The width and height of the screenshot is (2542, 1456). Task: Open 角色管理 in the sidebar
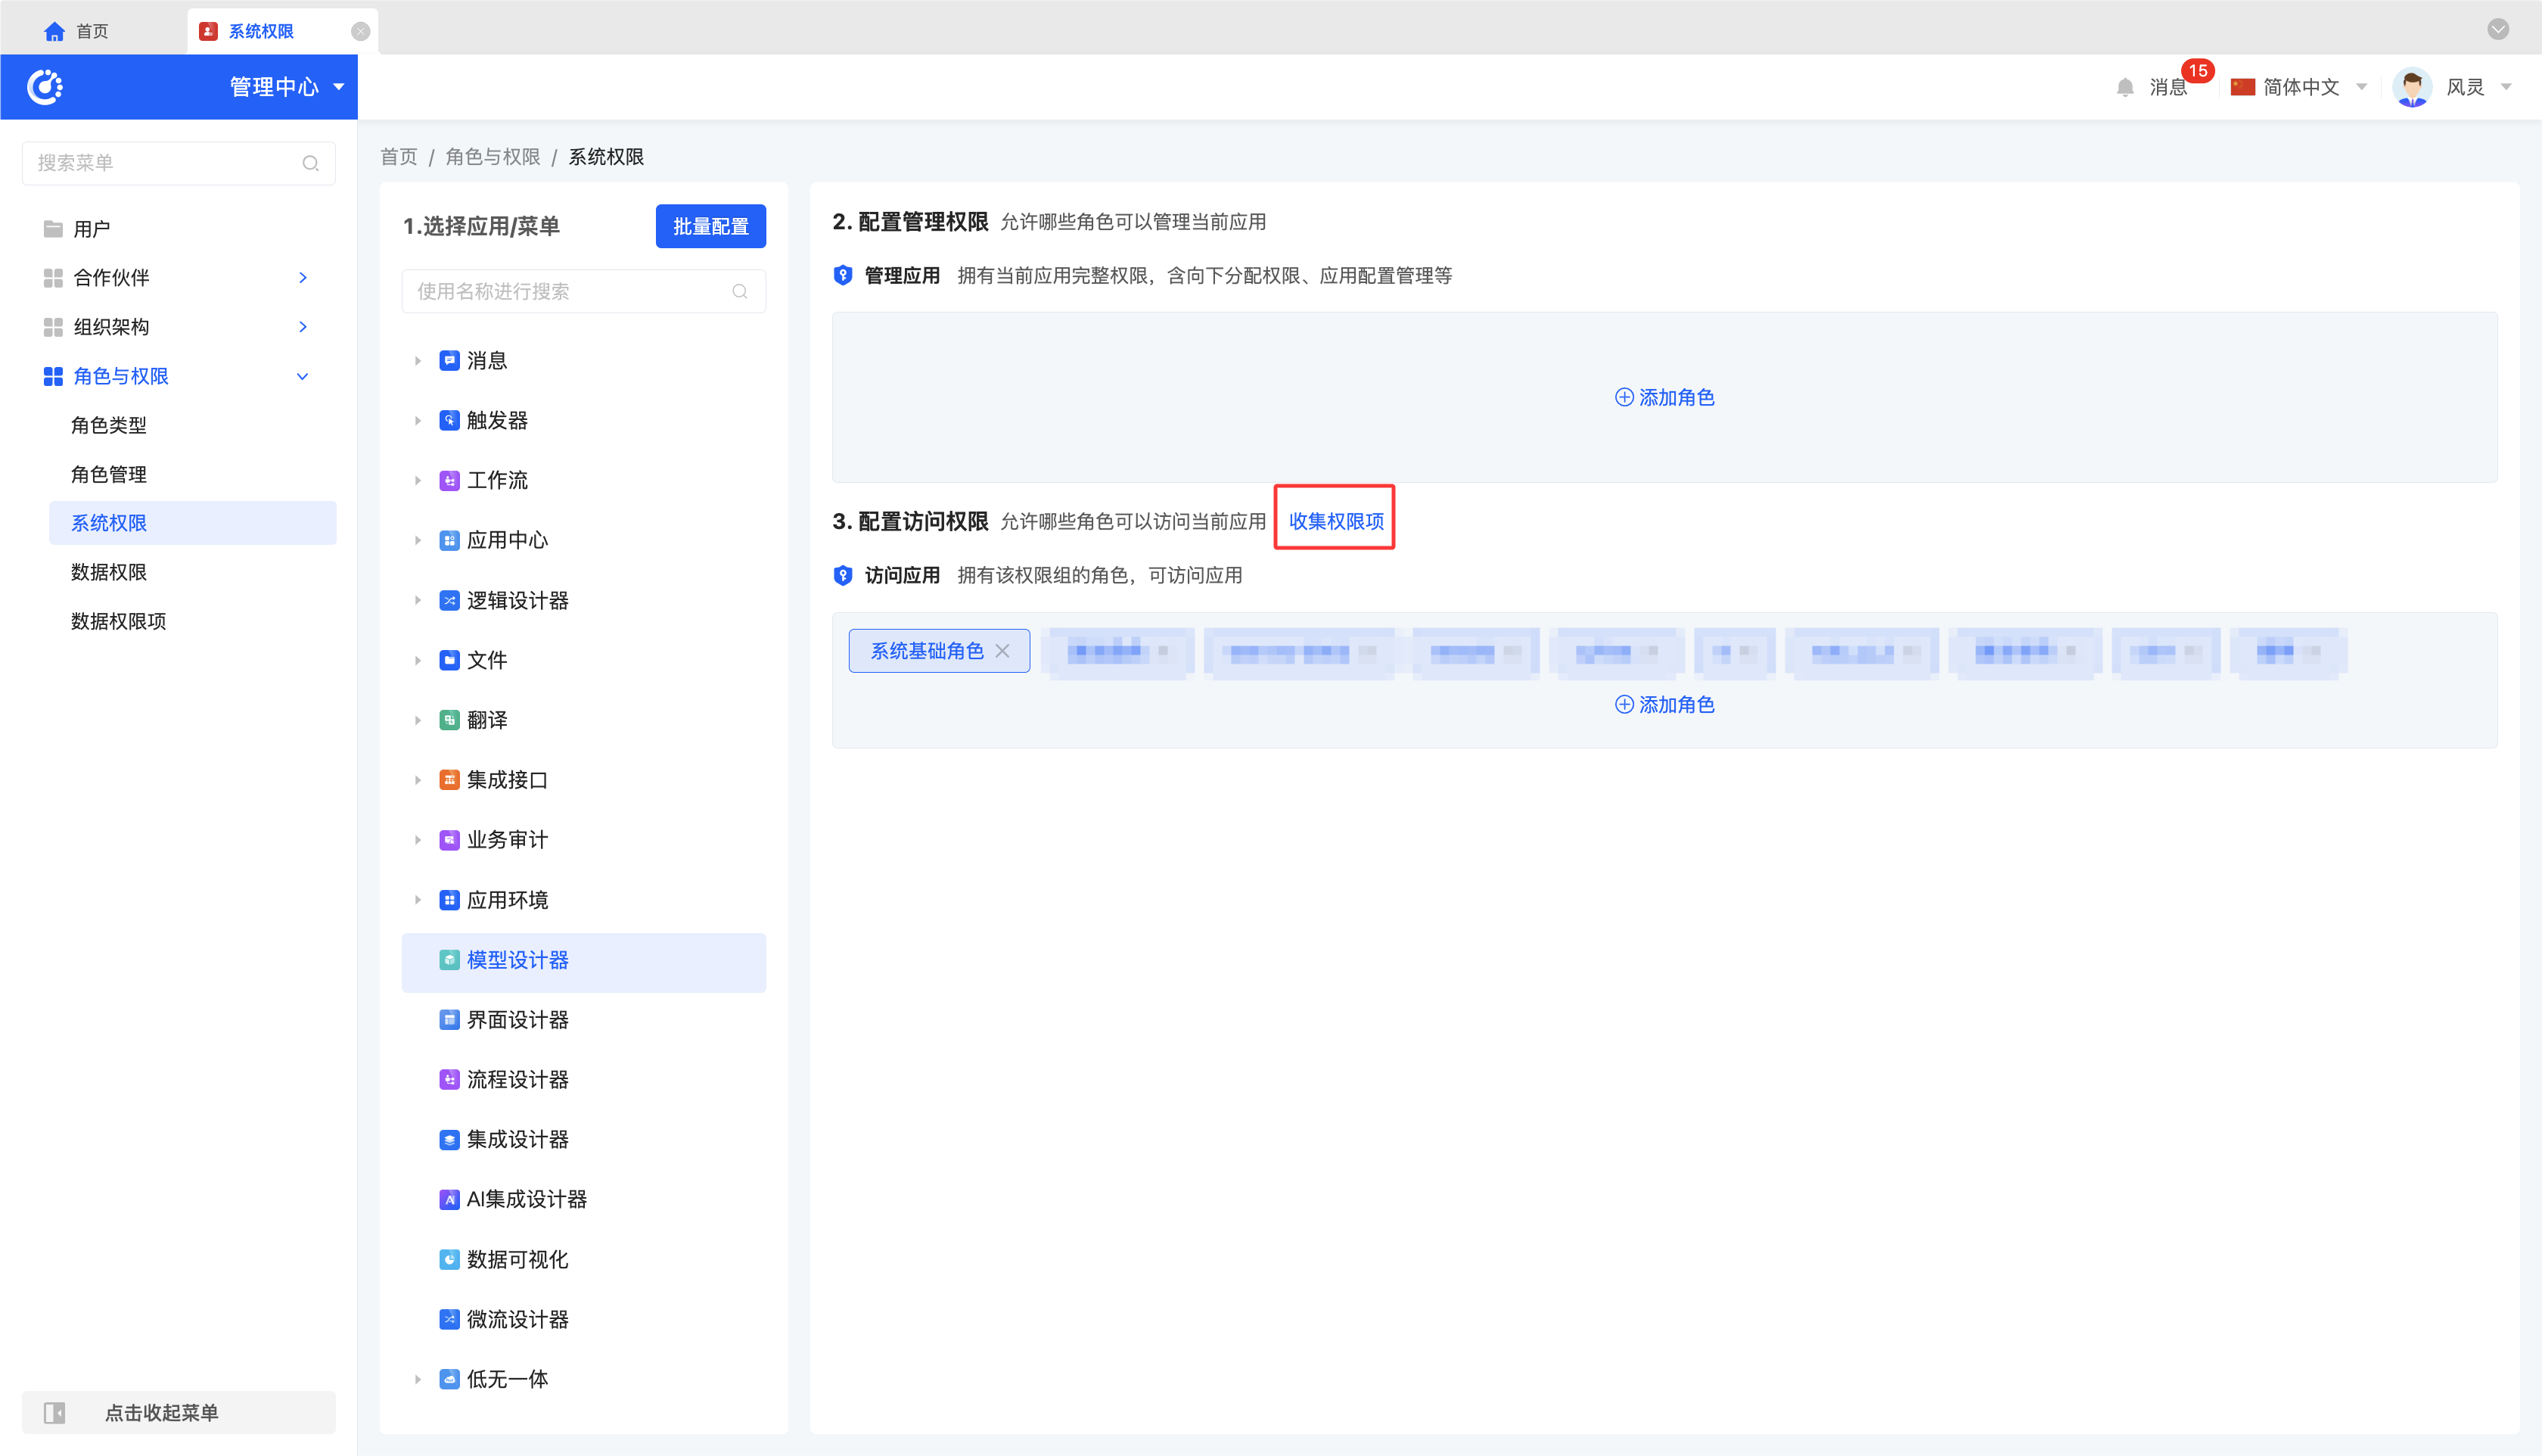click(109, 474)
